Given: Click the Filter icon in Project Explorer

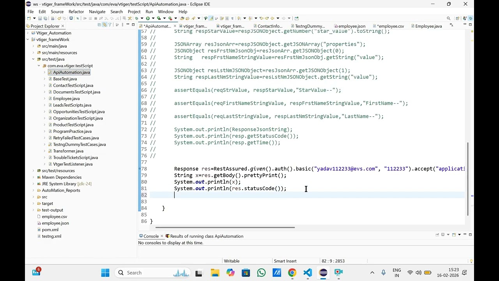Looking at the screenshot, I should (110, 25).
